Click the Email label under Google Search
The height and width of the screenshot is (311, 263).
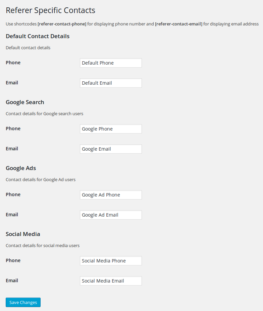point(12,149)
